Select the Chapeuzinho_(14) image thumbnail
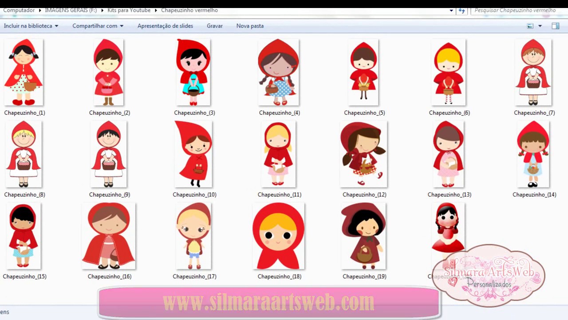Screen dimensions: 568x320 533,154
